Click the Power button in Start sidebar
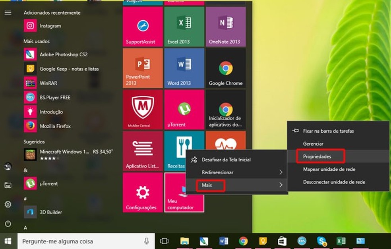This screenshot has width=391, height=249. (8, 224)
